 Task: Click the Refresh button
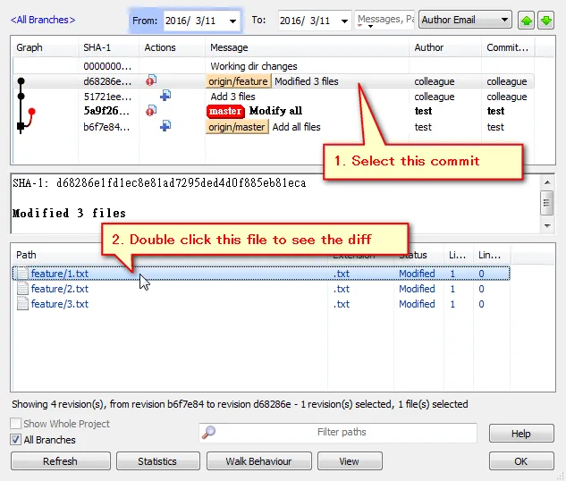(x=60, y=461)
